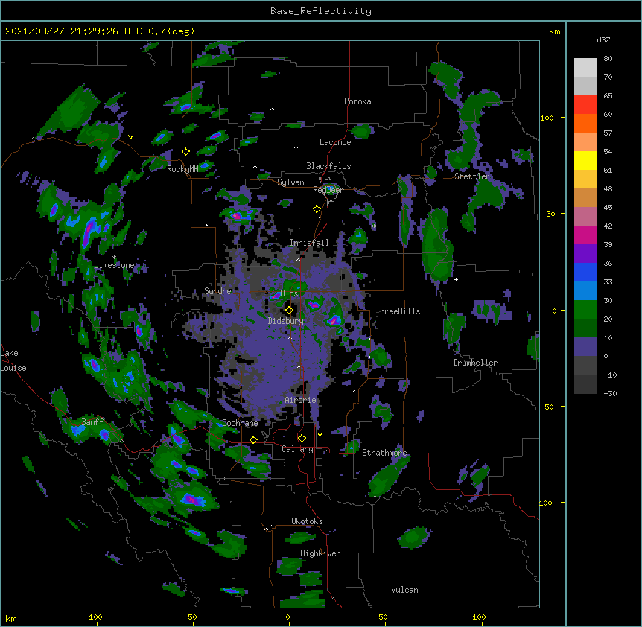Click the RedDeer city label
Image resolution: width=642 pixels, height=627 pixels.
pos(328,190)
